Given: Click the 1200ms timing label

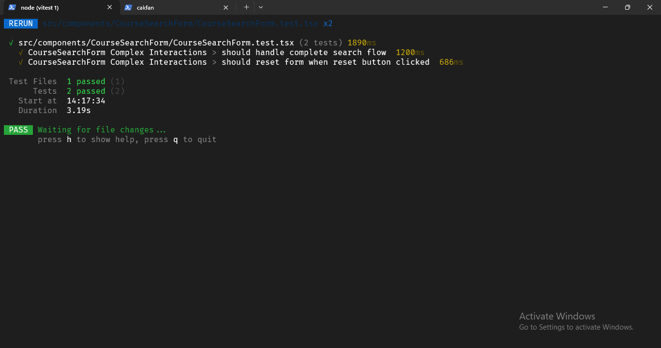Looking at the screenshot, I should (x=410, y=52).
